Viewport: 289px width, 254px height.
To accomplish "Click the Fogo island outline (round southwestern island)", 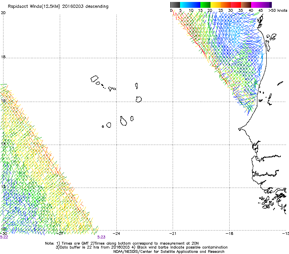I will [x=109, y=125].
